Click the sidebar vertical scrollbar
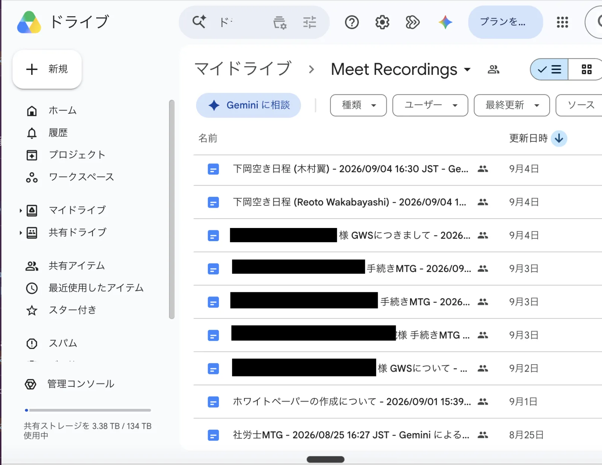The image size is (602, 465). click(x=172, y=209)
